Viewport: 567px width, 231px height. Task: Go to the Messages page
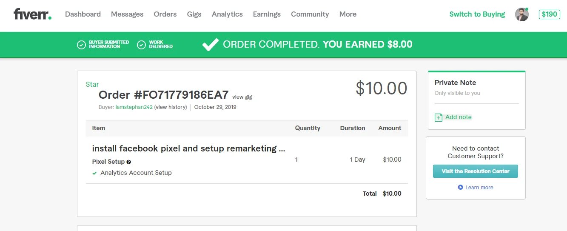coord(127,14)
